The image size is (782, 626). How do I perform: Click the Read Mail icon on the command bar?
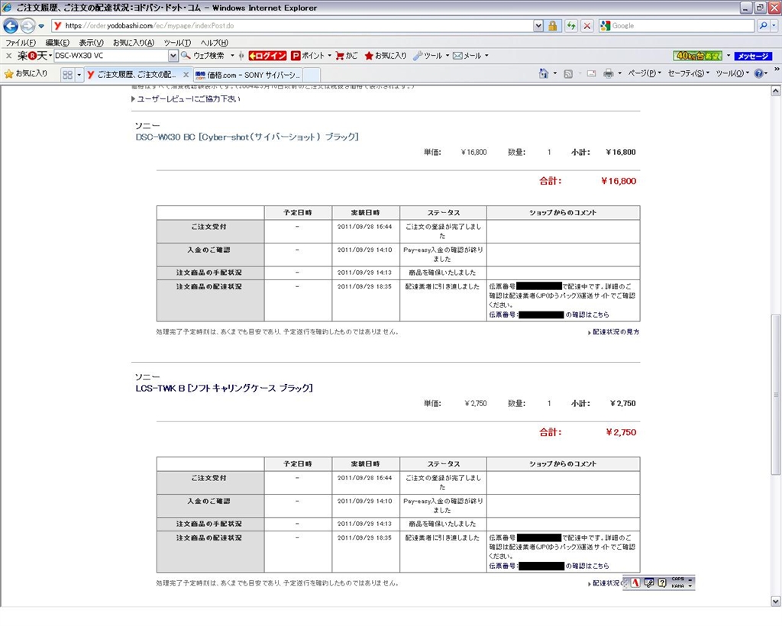pos(592,74)
